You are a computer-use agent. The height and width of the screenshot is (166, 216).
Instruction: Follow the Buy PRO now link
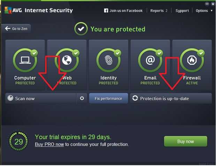49,144
